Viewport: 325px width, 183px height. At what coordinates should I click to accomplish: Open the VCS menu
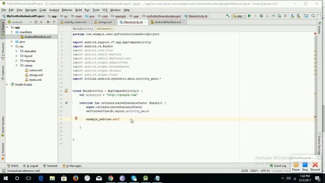tap(105, 10)
